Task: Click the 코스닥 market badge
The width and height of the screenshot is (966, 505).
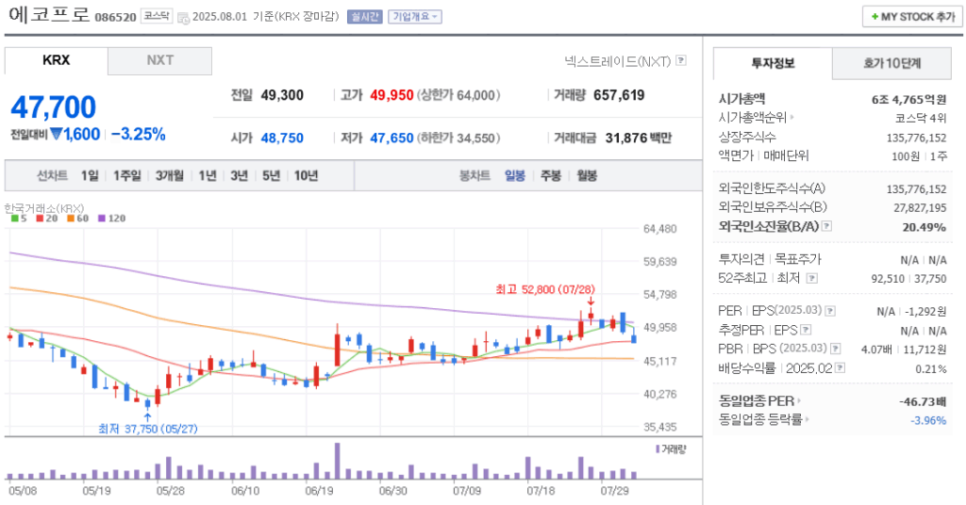Action: 157,16
